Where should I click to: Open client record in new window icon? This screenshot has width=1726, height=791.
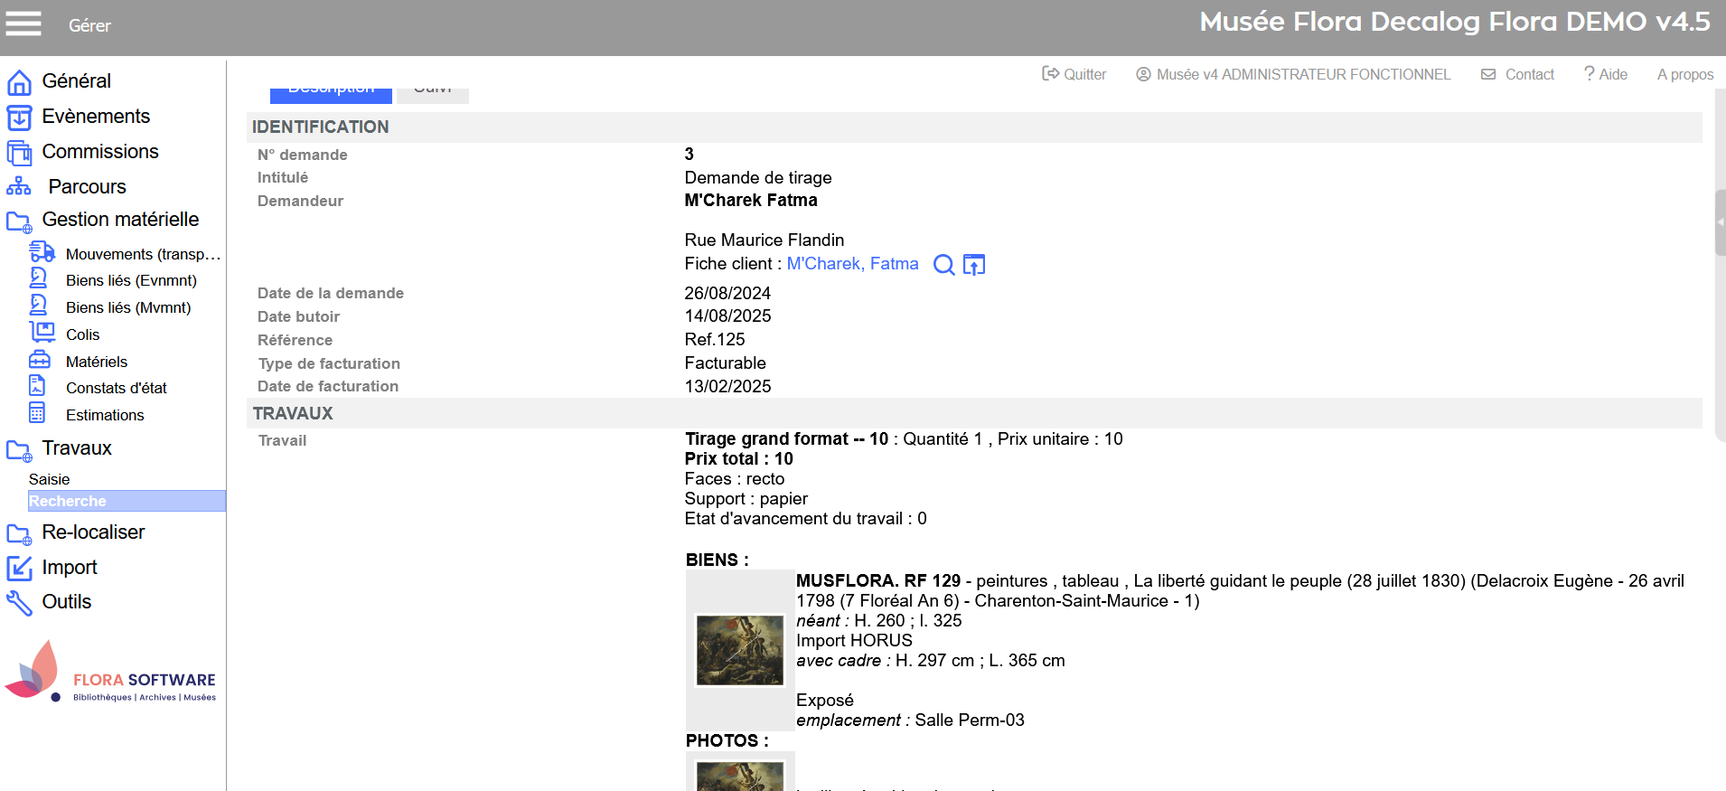tap(973, 265)
